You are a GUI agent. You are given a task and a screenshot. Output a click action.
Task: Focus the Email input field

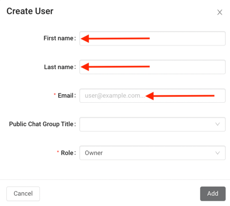152,95
